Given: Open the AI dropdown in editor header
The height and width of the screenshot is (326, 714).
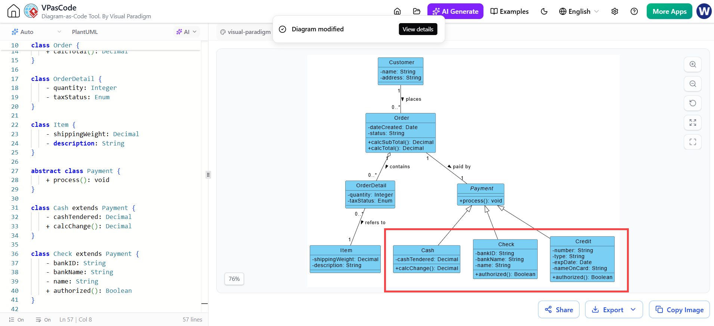Looking at the screenshot, I should coord(186,32).
